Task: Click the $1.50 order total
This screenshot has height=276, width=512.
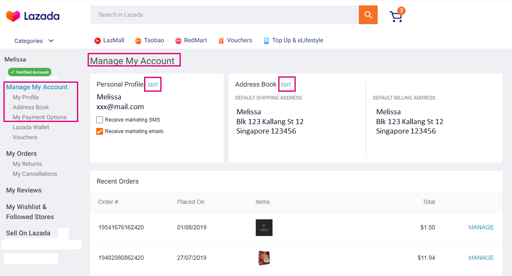Action: coord(428,227)
